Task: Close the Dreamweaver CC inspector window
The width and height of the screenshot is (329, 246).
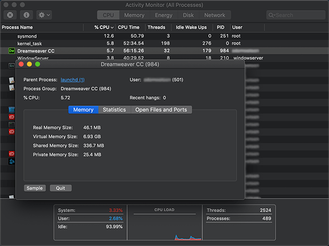Action: coord(21,64)
